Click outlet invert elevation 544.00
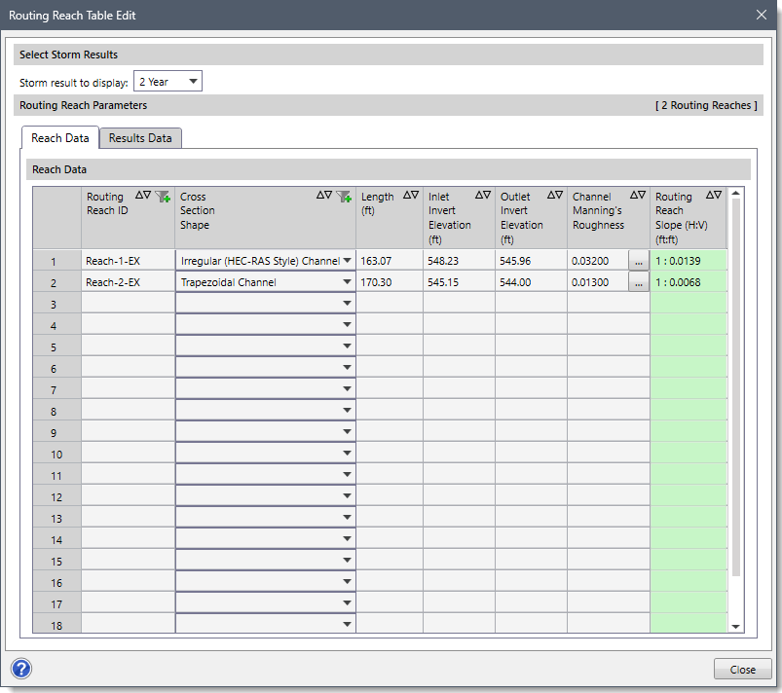The height and width of the screenshot is (693, 782). [531, 282]
